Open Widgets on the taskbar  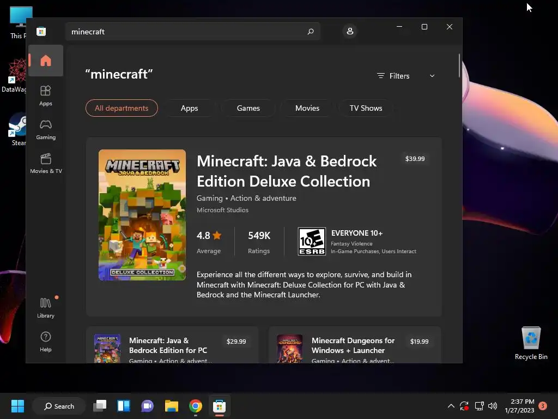(x=124, y=406)
